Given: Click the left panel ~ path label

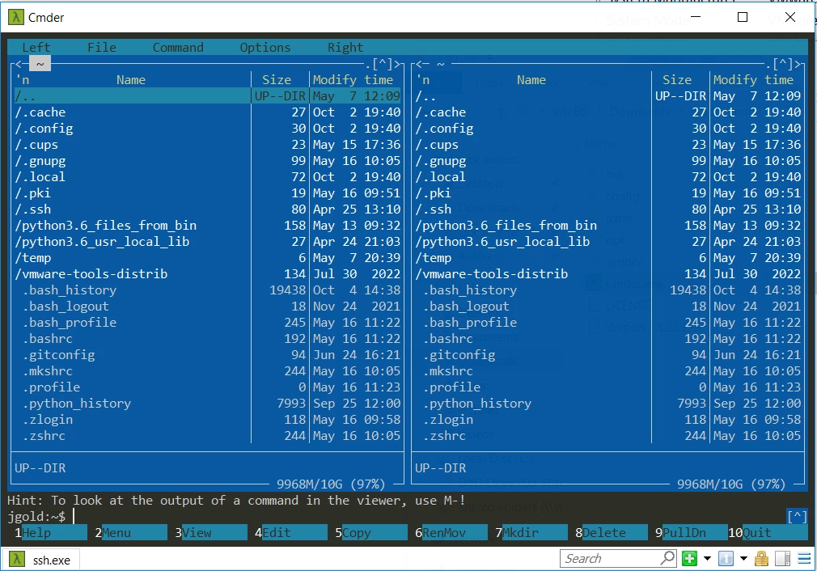Looking at the screenshot, I should [40, 64].
